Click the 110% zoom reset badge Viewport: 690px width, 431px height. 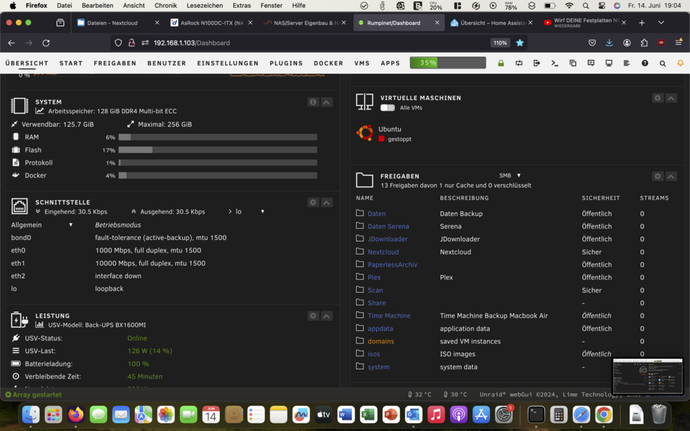pyautogui.click(x=500, y=43)
